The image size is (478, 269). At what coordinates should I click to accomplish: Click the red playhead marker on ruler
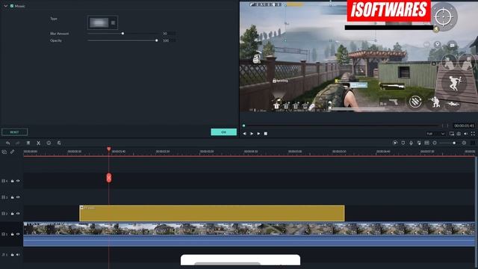(109, 149)
